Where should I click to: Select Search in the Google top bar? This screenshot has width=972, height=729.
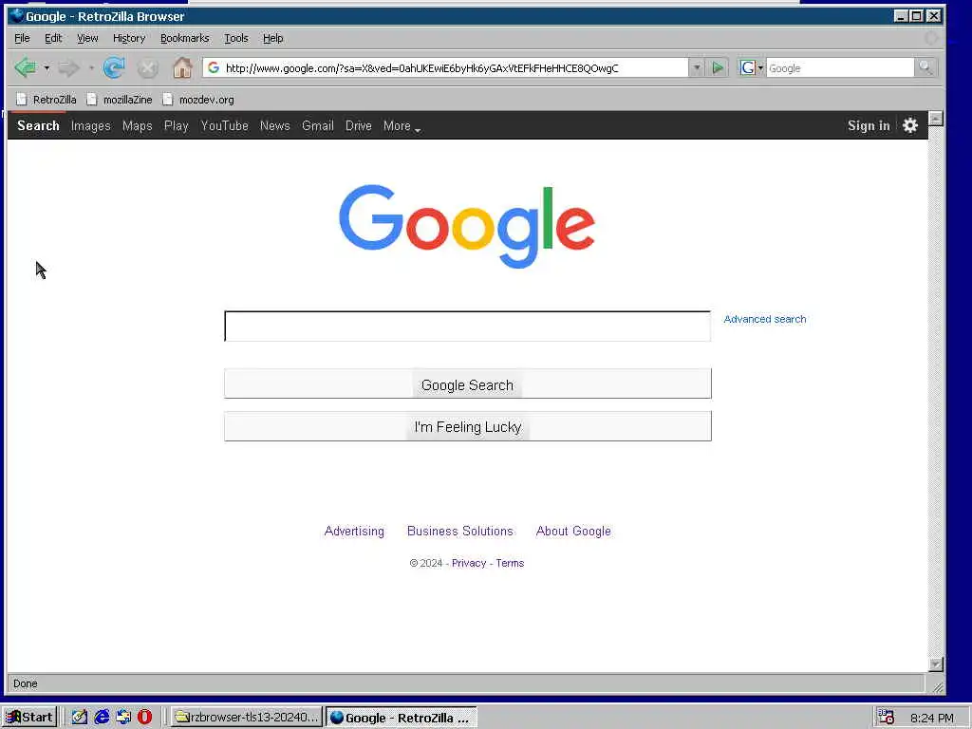[38, 125]
